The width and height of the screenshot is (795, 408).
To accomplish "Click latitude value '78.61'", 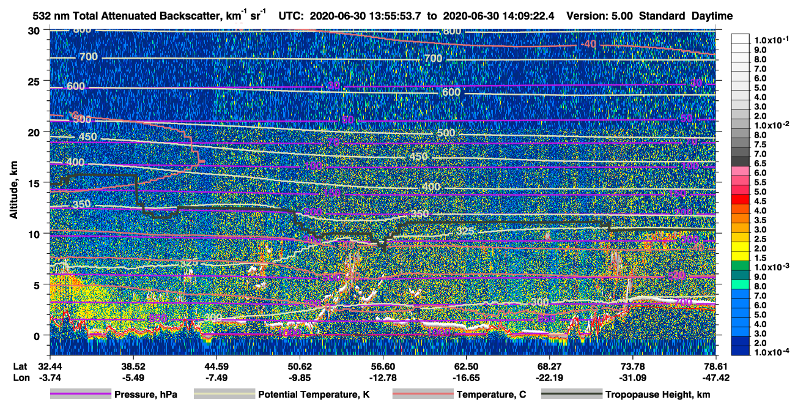I will click(x=715, y=366).
